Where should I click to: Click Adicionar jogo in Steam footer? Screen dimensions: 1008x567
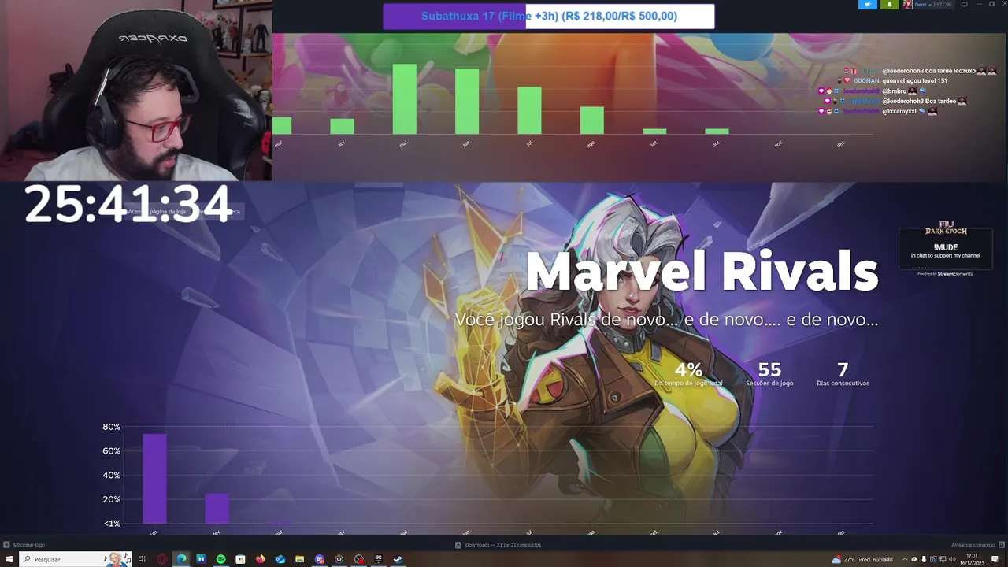coord(24,545)
